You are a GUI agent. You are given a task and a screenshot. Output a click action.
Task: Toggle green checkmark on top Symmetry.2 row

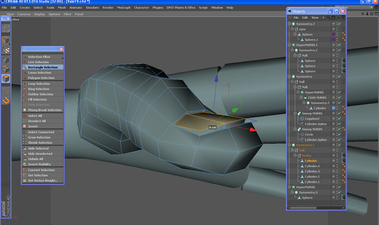(339, 24)
